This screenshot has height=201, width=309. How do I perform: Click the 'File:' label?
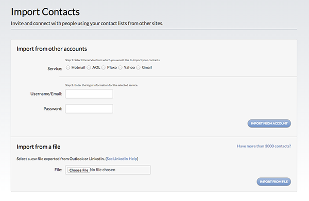[58, 170]
